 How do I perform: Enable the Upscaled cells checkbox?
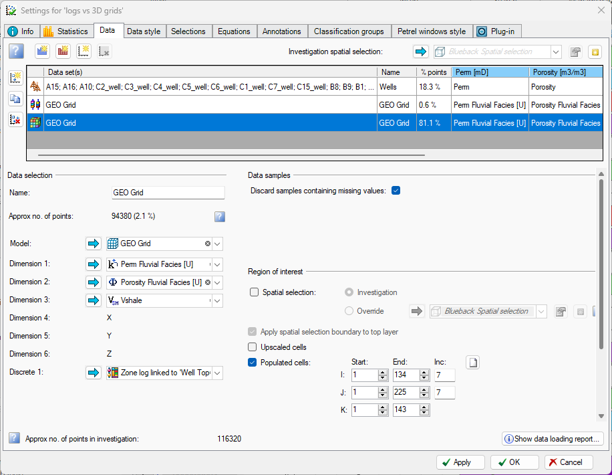pos(252,347)
